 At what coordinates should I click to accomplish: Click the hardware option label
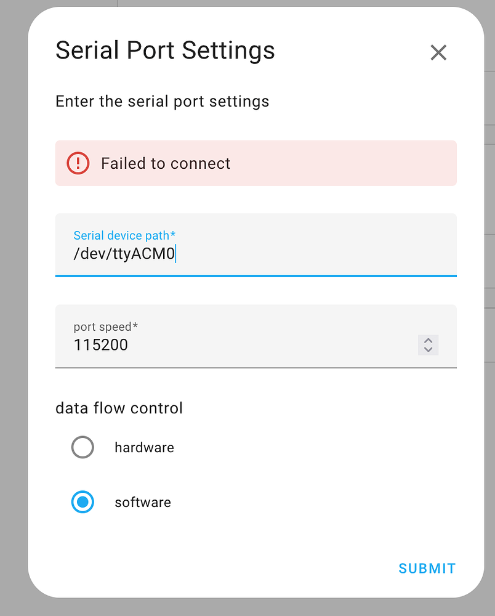[x=144, y=447]
